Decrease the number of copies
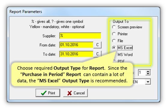The height and width of the screenshot is (109, 167). pyautogui.click(x=148, y=74)
